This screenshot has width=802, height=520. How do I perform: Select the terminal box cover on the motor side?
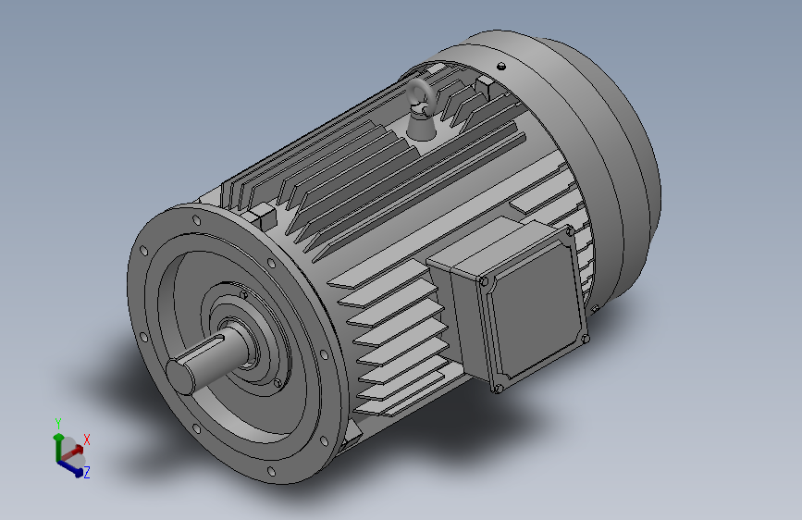[535, 309]
